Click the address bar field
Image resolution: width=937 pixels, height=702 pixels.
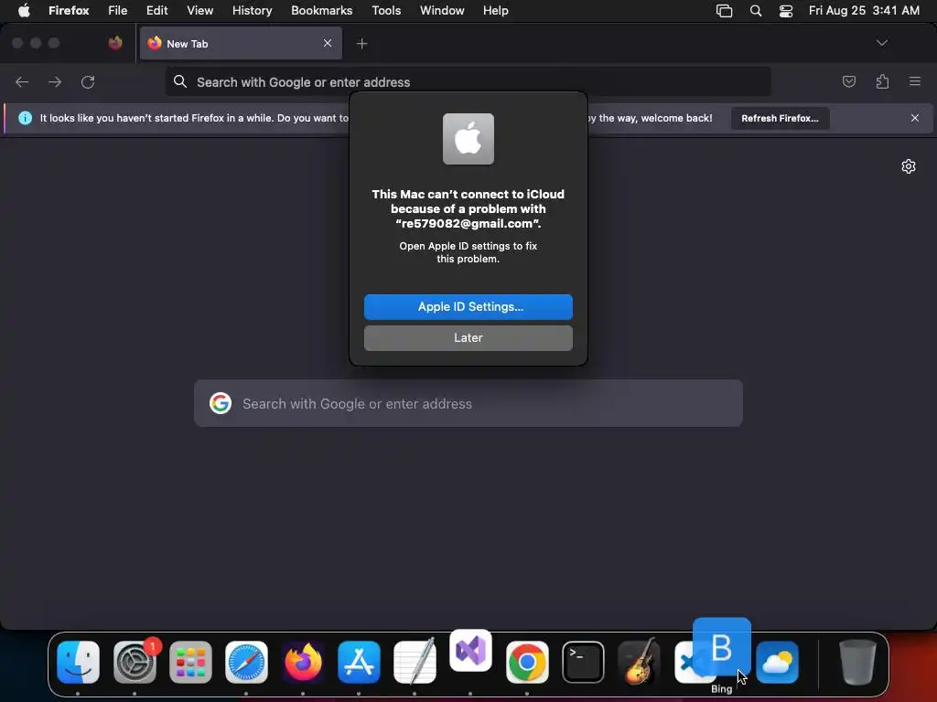click(468, 81)
